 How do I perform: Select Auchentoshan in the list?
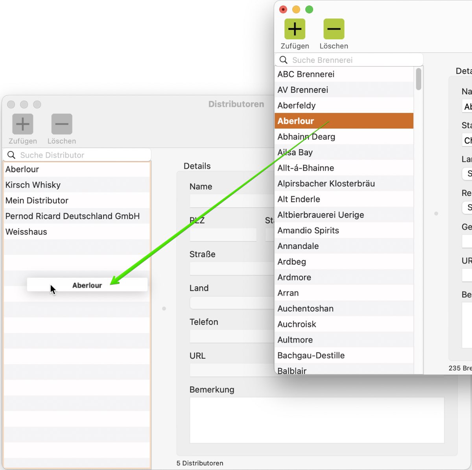(x=344, y=308)
